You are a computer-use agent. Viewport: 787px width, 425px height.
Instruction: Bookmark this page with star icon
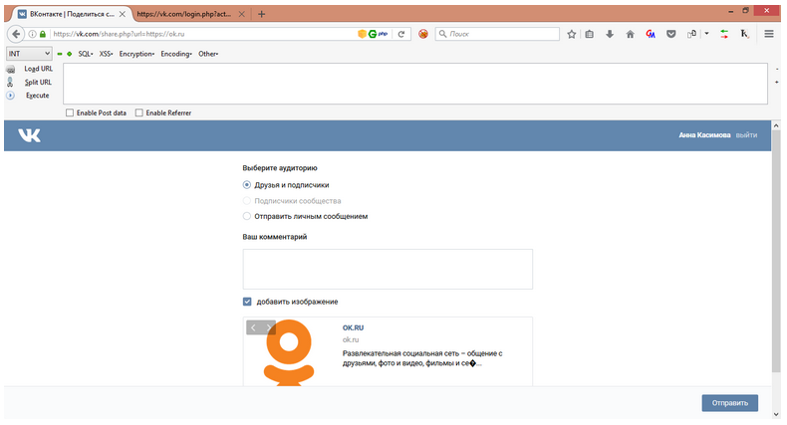(572, 34)
